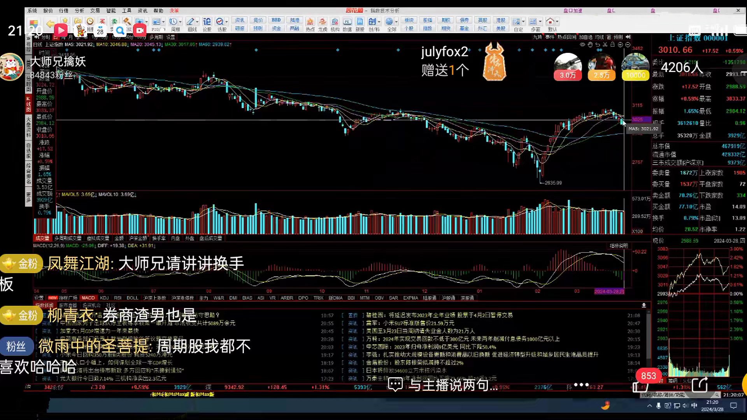The width and height of the screenshot is (747, 420).
Task: Click the 板块 sector button
Action: 409,20
